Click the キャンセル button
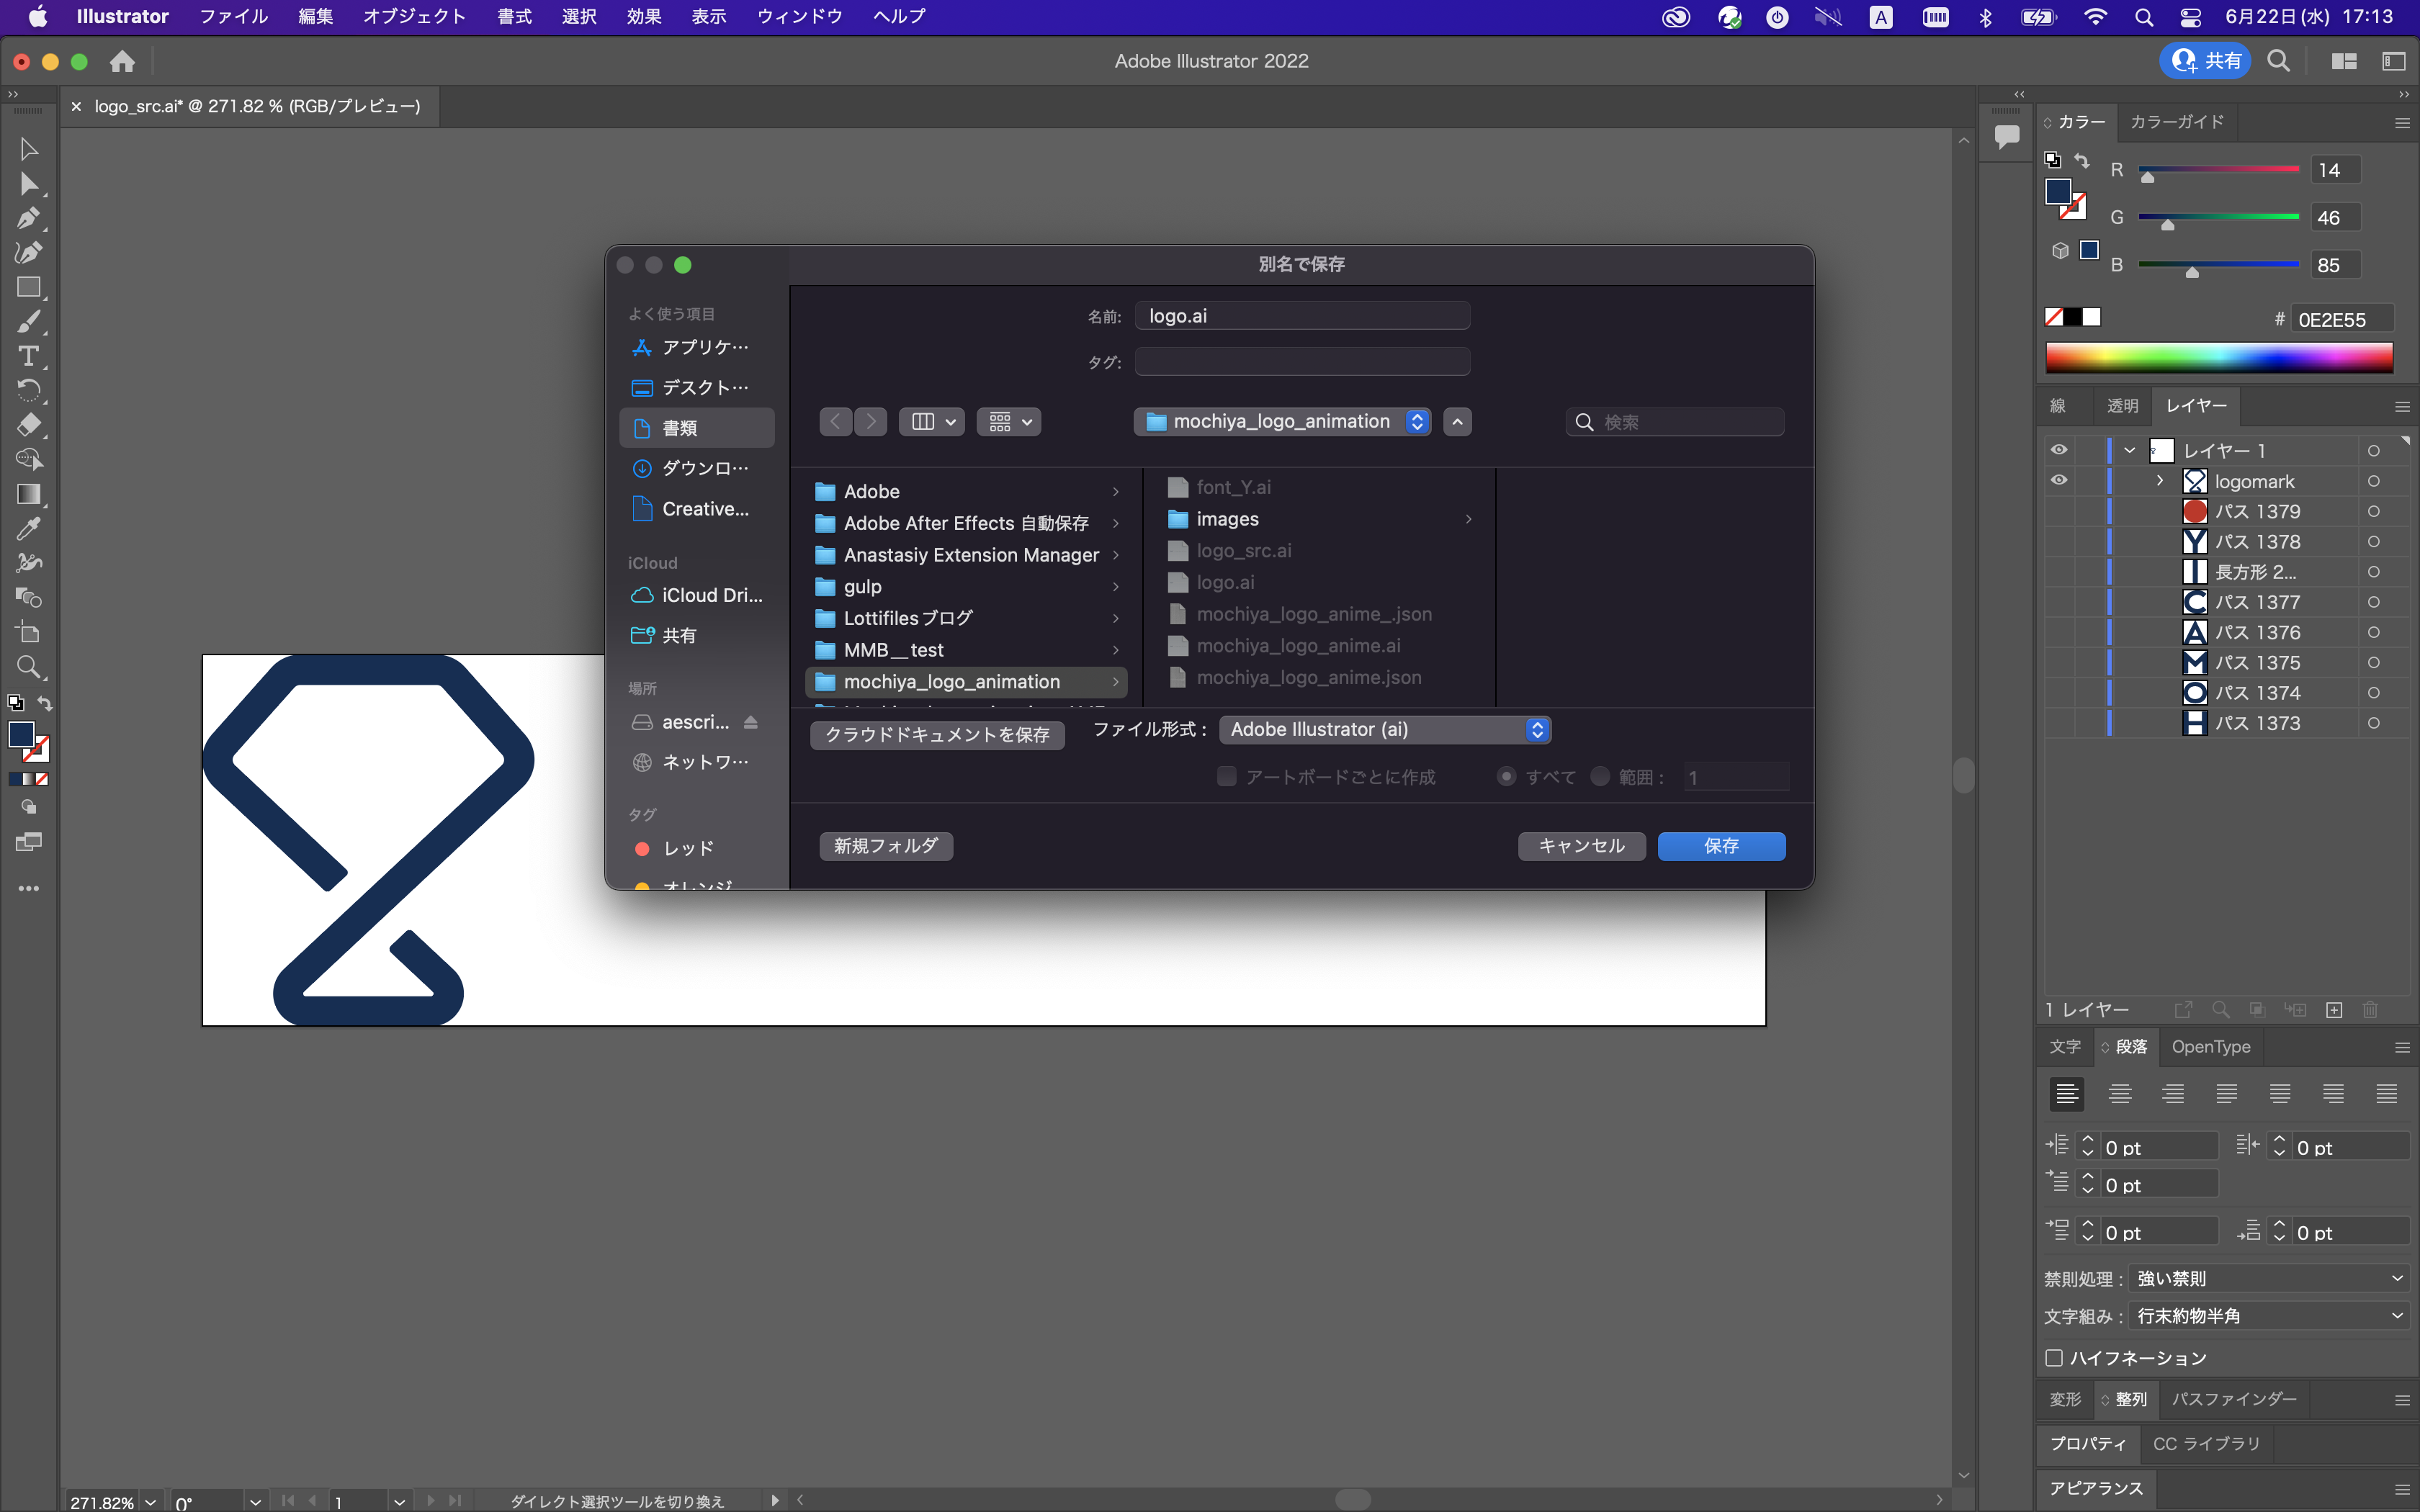Image resolution: width=2420 pixels, height=1512 pixels. pos(1581,846)
